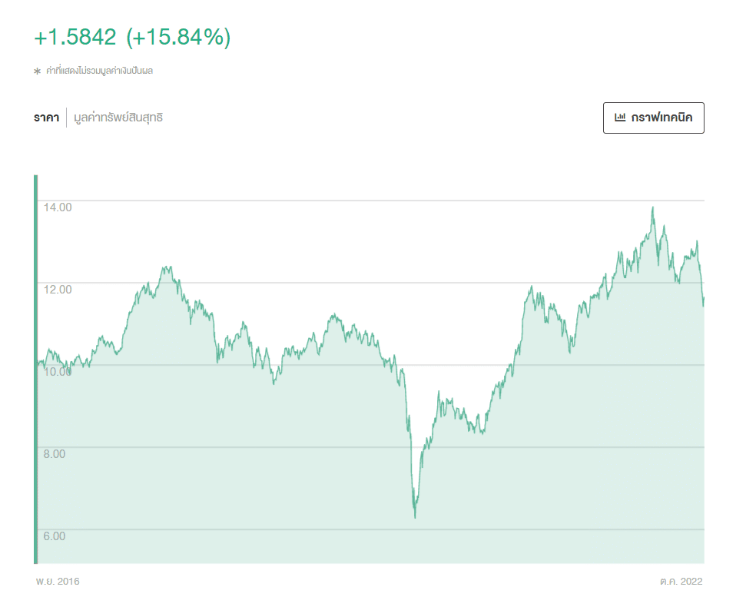Click the lowest trough of the price line

[x=415, y=516]
